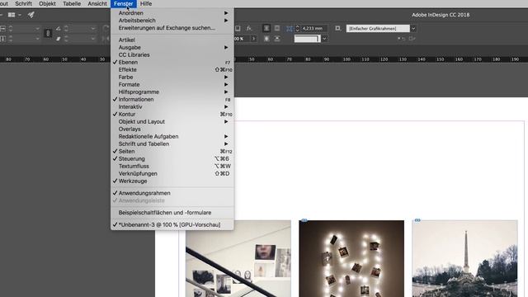The image size is (528, 297).
Task: Open the screen mode layout icon
Action: pyautogui.click(x=12, y=15)
